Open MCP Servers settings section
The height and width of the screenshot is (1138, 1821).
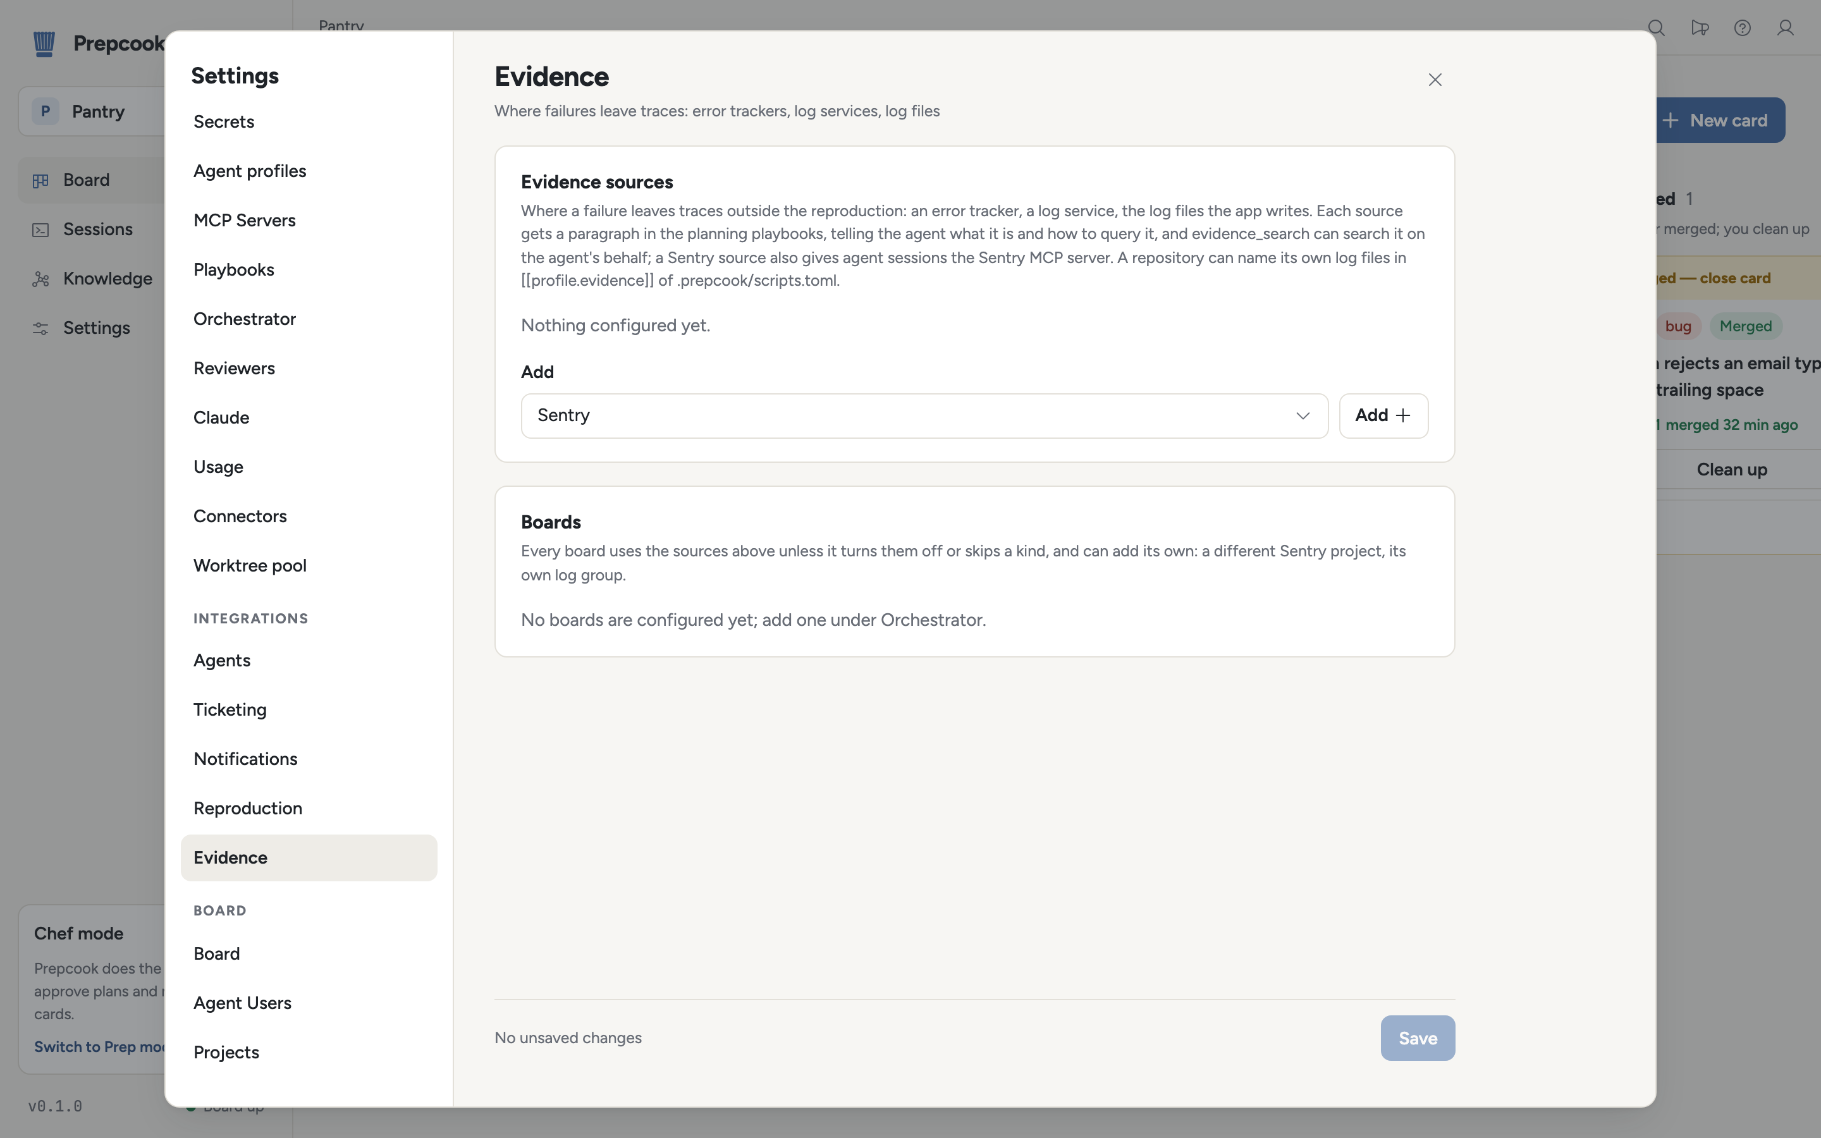[x=309, y=221]
